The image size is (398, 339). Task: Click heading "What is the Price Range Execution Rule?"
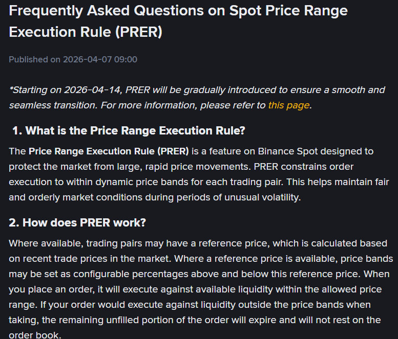click(135, 130)
